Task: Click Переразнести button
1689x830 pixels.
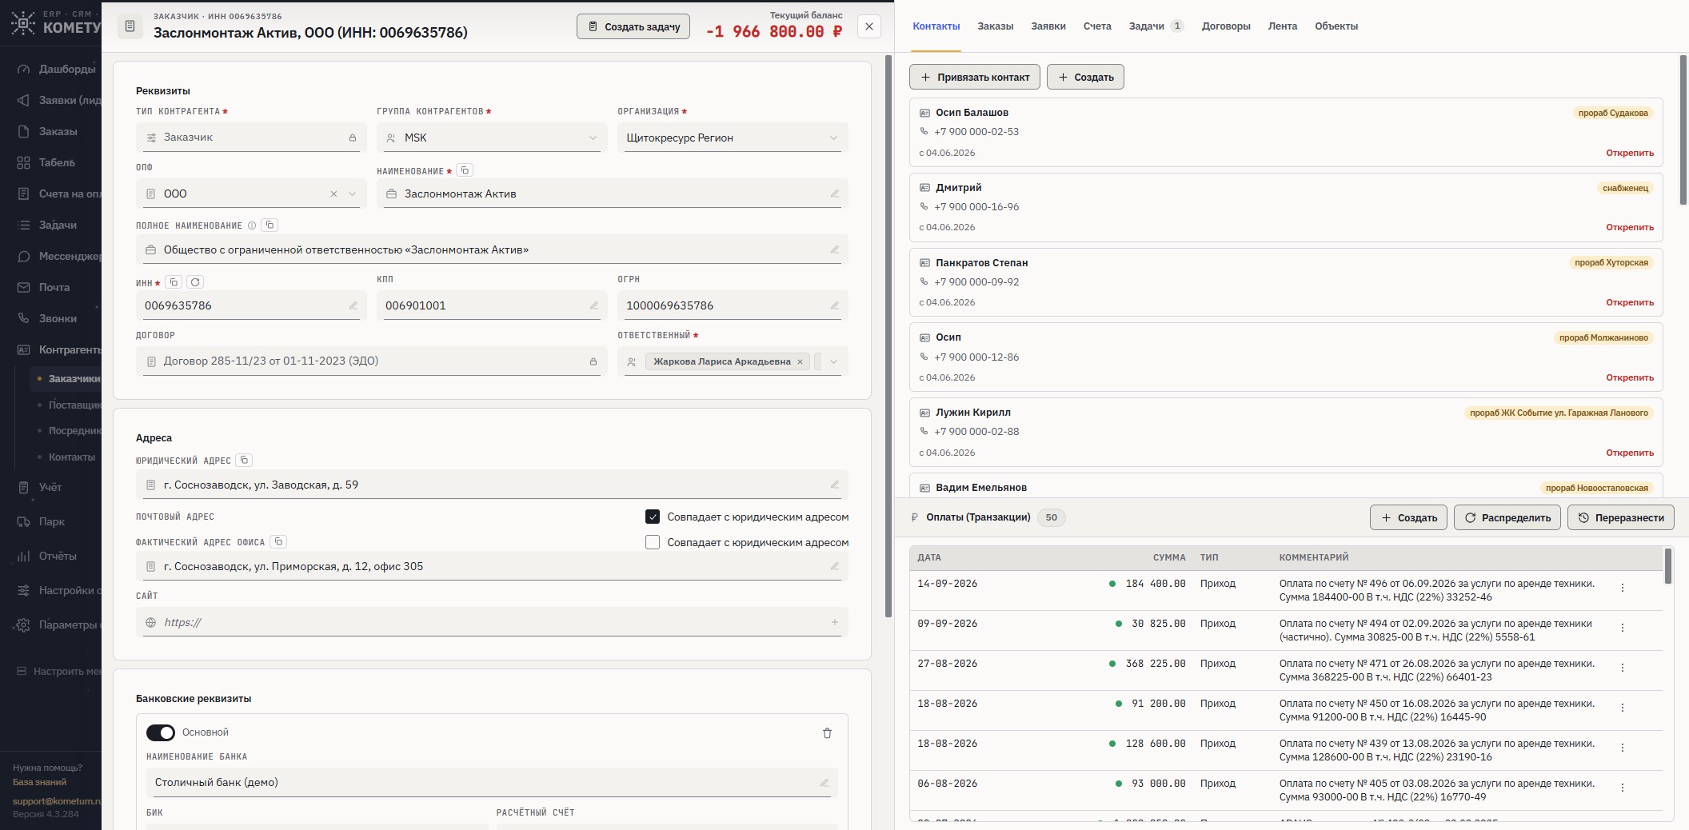Action: pos(1621,517)
